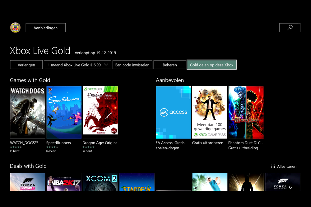
Task: Open the WATCH_DOGS game cover
Action: (x=28, y=112)
